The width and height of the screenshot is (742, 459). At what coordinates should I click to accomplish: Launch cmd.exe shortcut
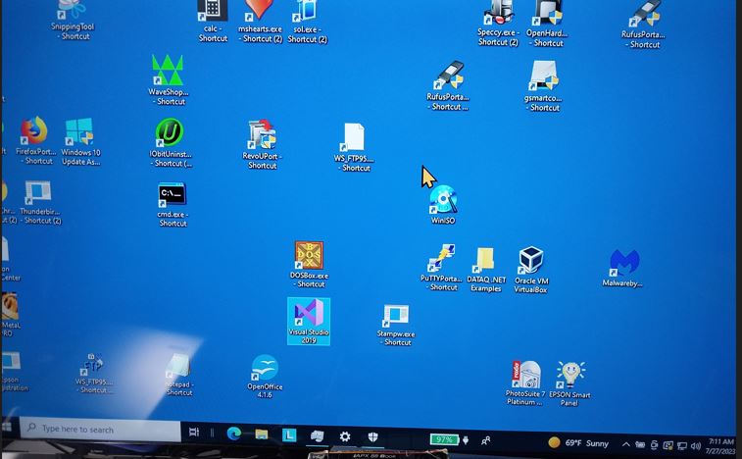(173, 205)
